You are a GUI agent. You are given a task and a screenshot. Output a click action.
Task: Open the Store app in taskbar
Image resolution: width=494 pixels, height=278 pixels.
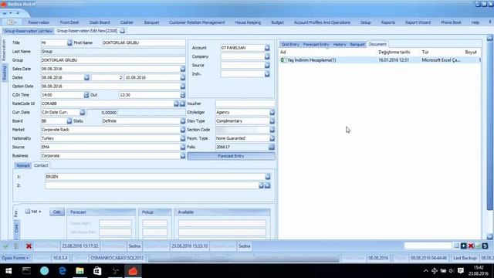[x=97, y=271]
